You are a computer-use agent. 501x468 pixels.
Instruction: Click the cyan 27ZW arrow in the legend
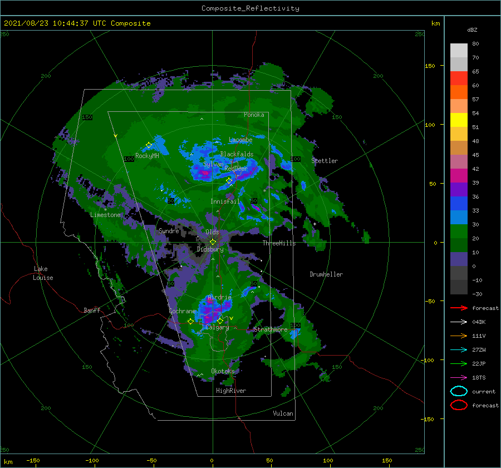pos(459,350)
